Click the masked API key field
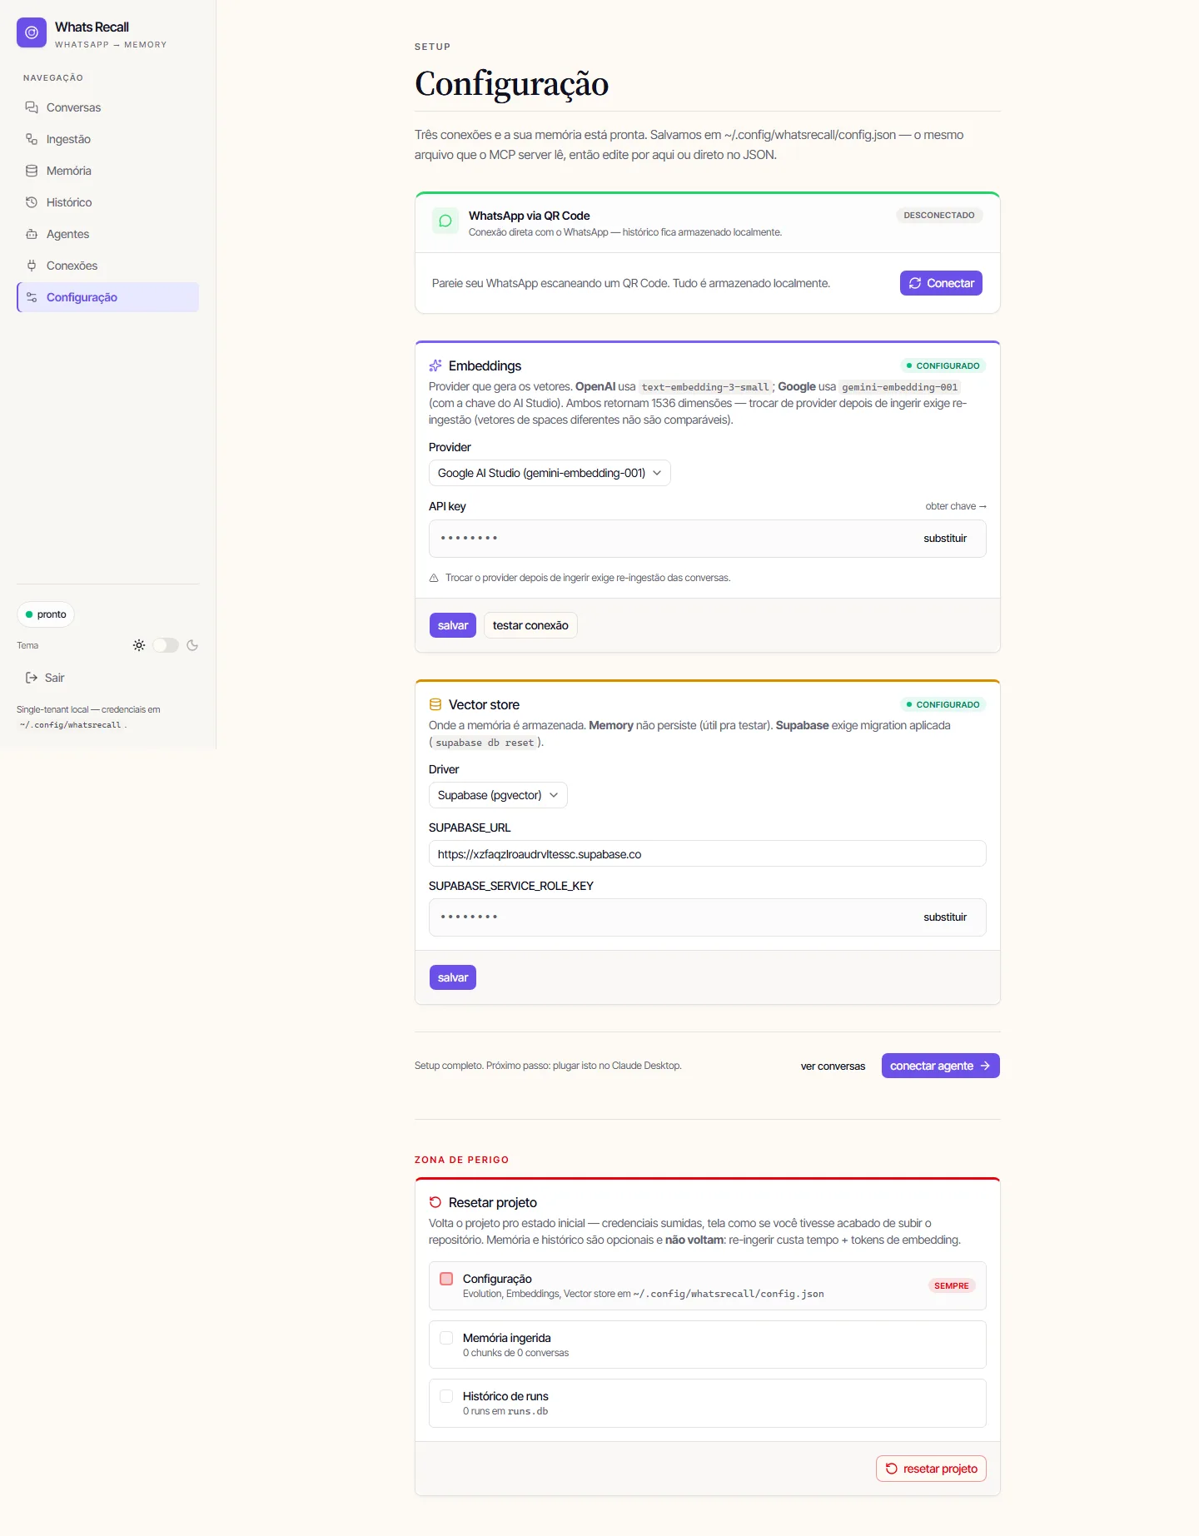Screen dimensions: 1199x1536 [x=708, y=539]
